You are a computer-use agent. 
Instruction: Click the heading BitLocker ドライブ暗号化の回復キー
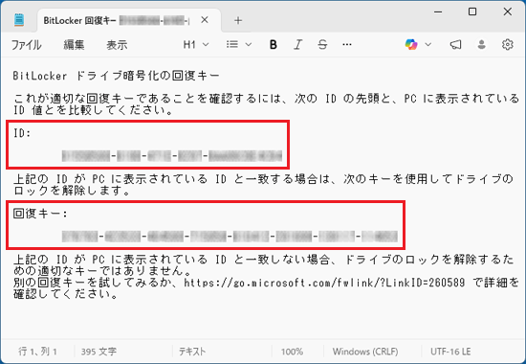click(116, 76)
